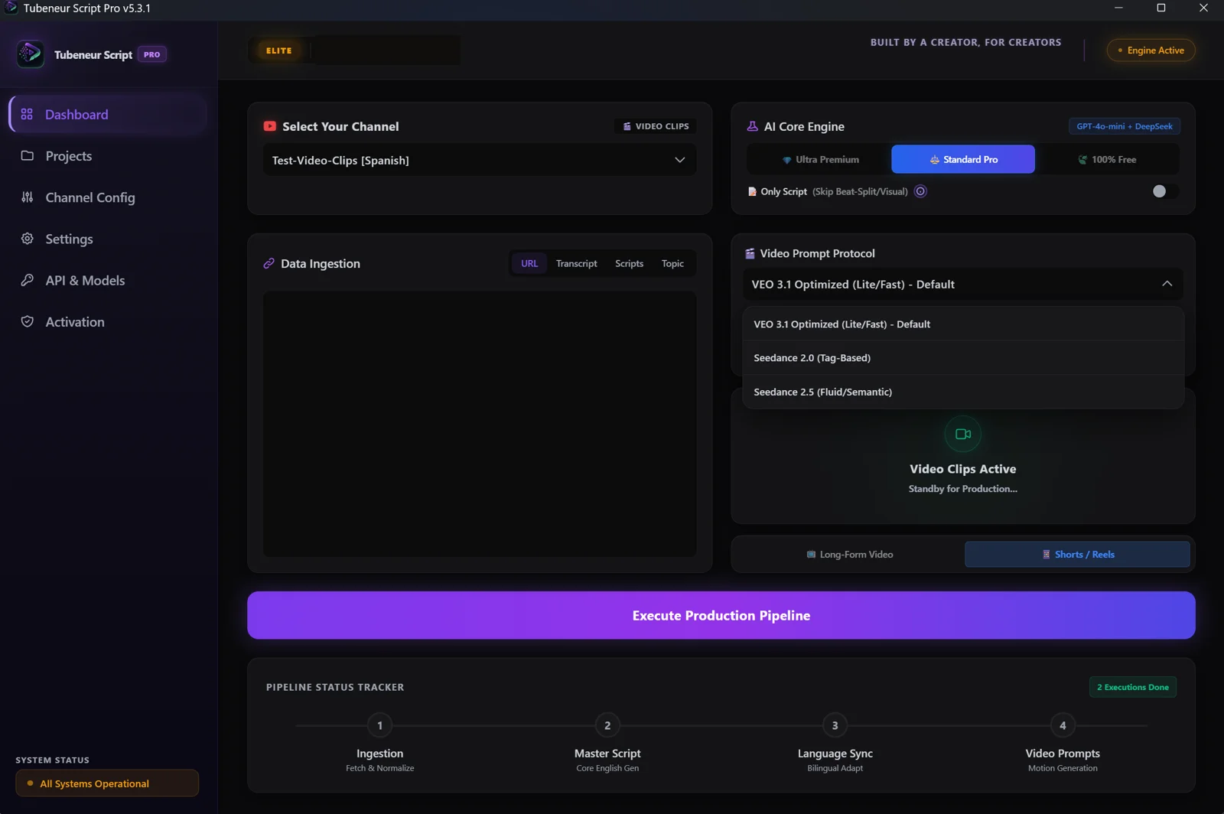The image size is (1224, 814).
Task: Click inside the Data Ingestion text area
Action: [x=480, y=424]
